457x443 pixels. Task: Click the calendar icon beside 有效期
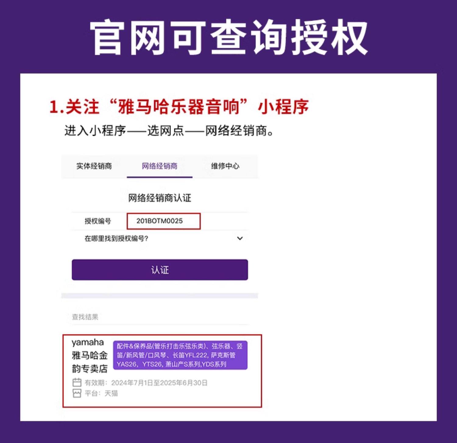(x=77, y=382)
